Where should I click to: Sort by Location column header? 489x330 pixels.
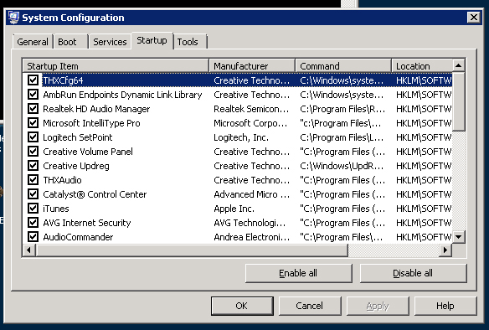(422, 66)
